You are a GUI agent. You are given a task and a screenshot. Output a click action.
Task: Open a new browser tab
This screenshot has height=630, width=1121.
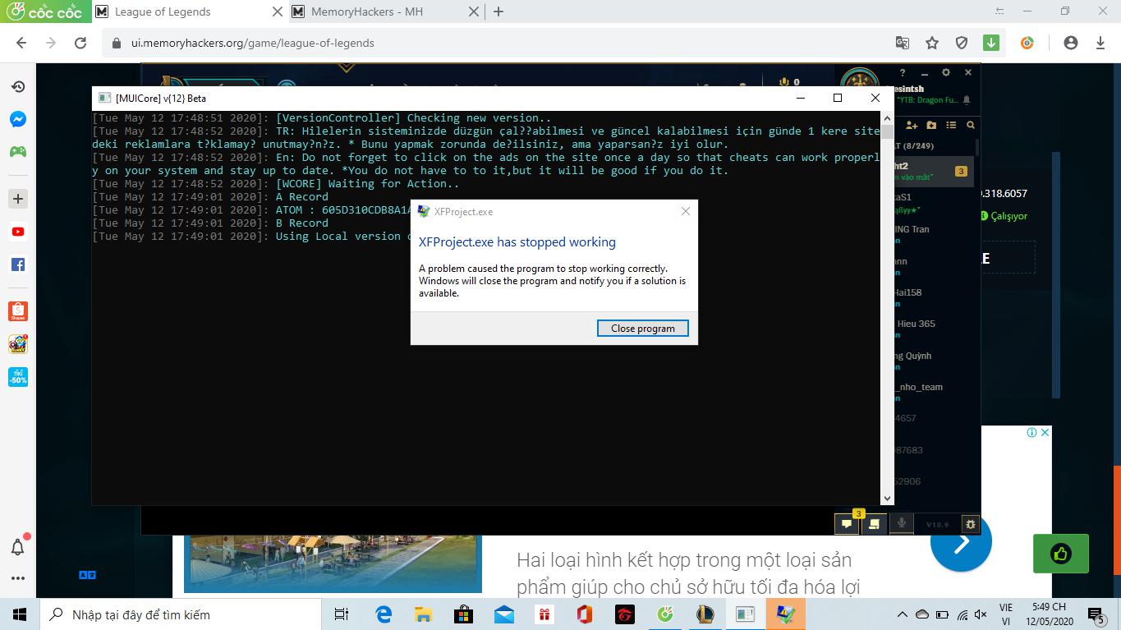click(498, 11)
